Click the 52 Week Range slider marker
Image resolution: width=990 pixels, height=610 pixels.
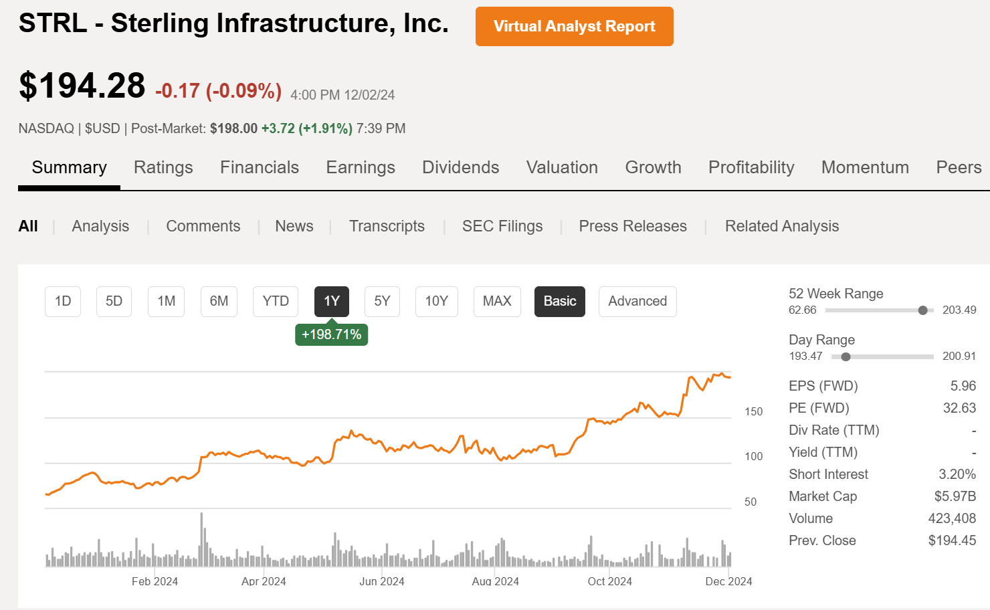click(923, 310)
